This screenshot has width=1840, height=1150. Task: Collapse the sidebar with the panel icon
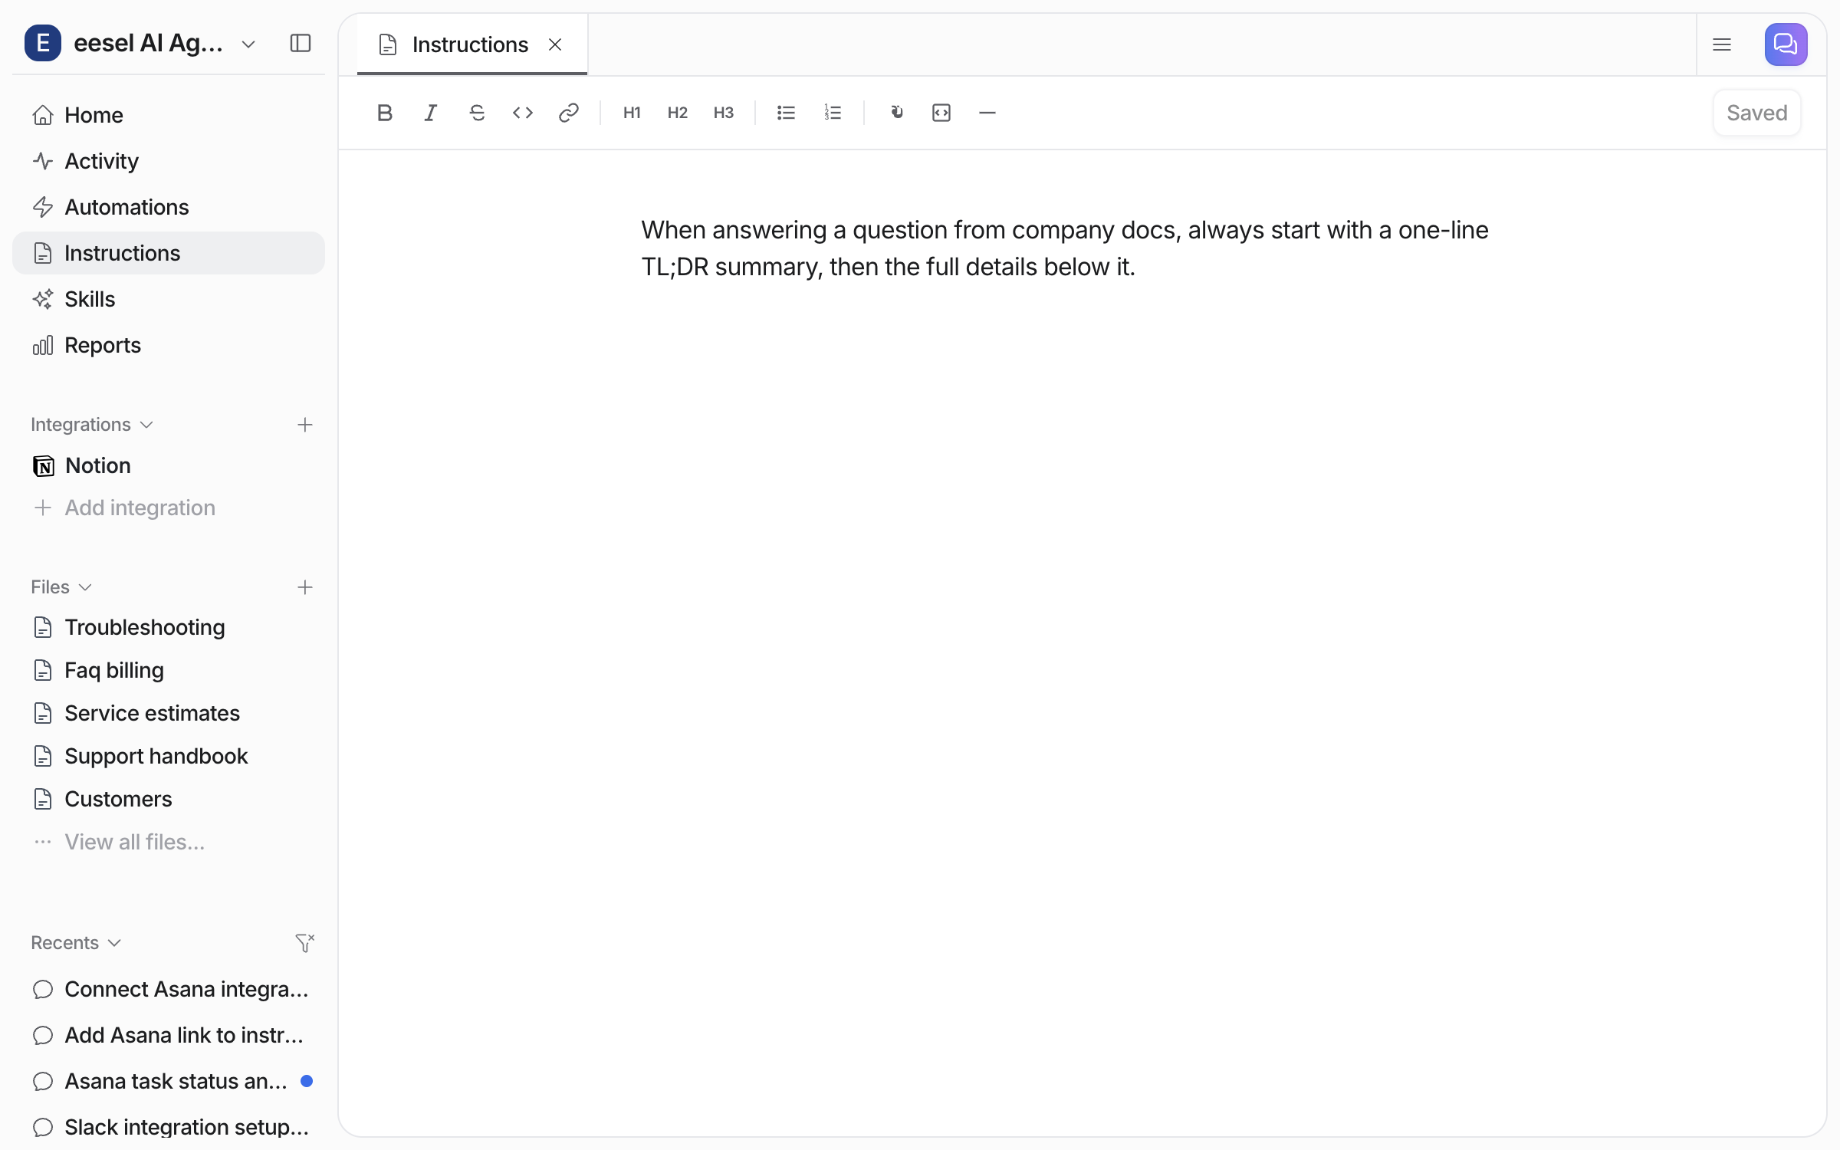(x=301, y=43)
